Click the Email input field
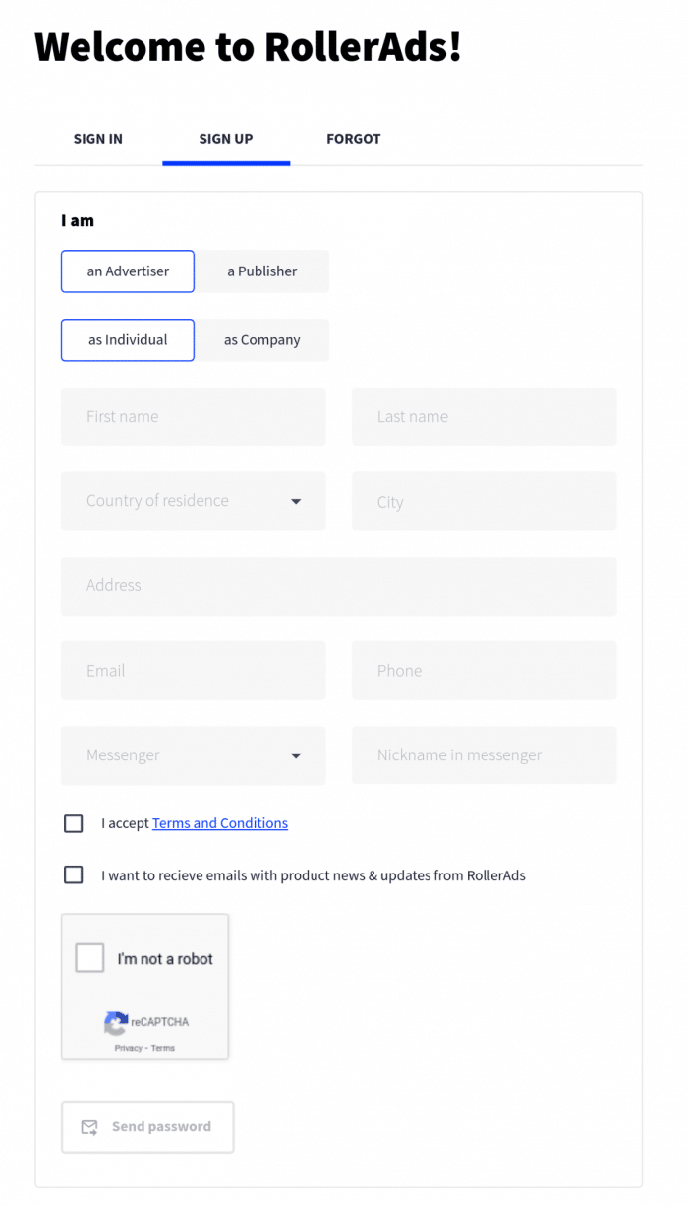This screenshot has width=688, height=1206. [193, 671]
